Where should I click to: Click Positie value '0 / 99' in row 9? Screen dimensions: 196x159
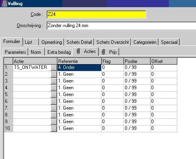coord(137,122)
